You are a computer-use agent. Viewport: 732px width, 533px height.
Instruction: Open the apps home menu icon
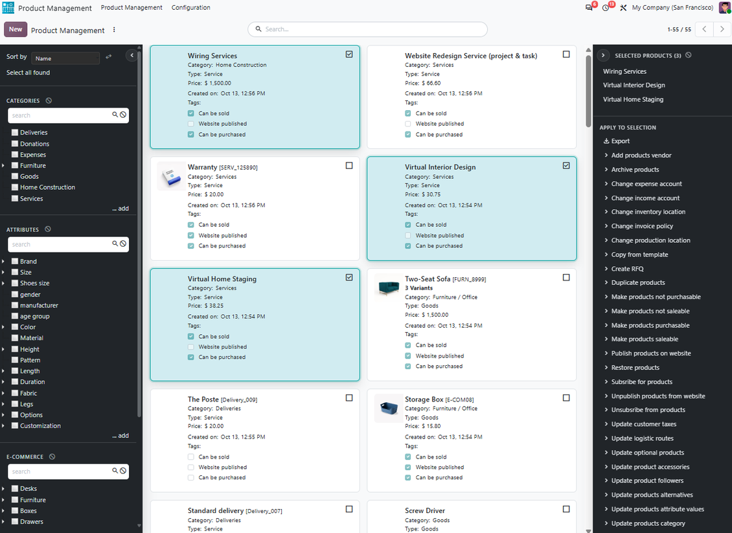[x=8, y=8]
